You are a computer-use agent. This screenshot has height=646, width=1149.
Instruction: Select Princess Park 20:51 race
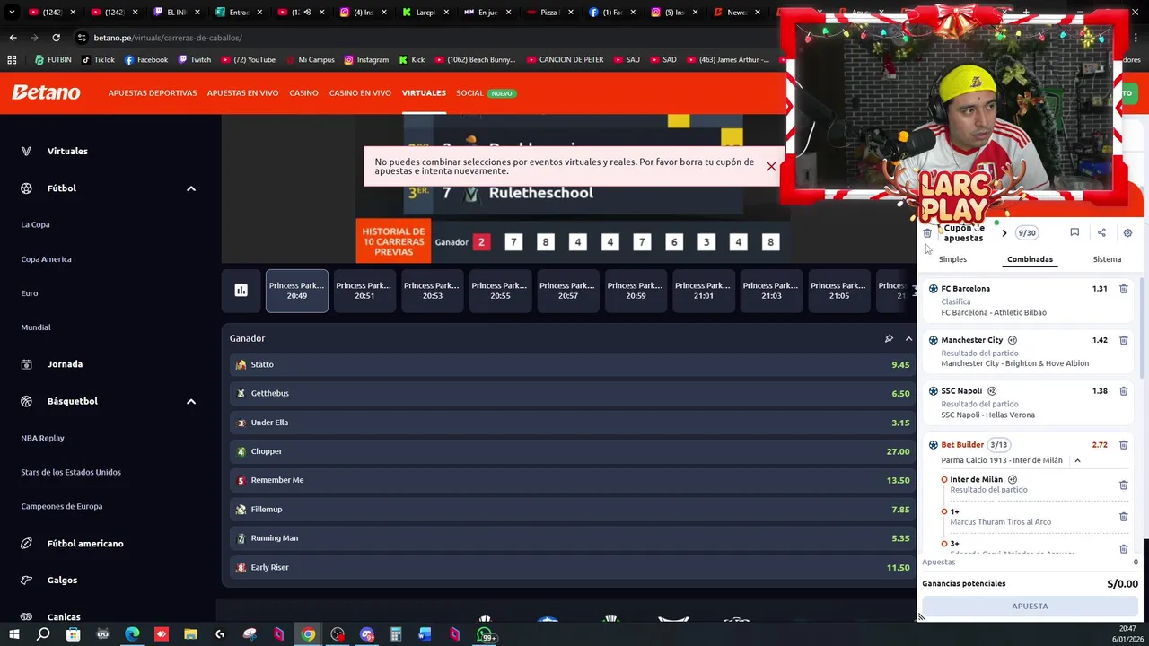point(364,291)
